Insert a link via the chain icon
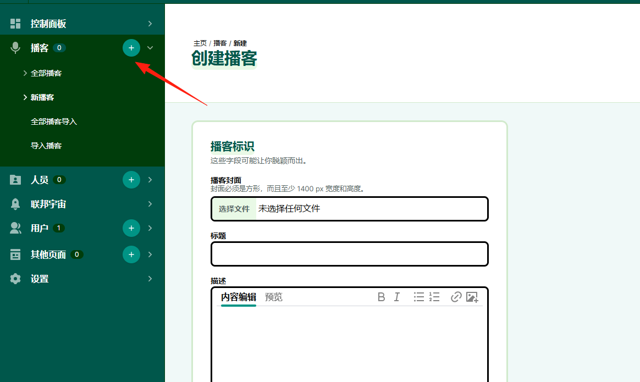Image resolution: width=640 pixels, height=382 pixels. (x=456, y=297)
